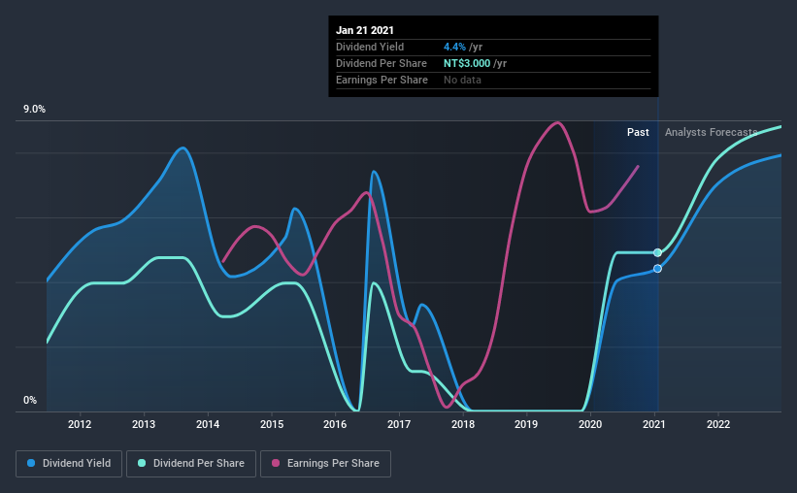Click the Analysts Forecasts label
This screenshot has width=797, height=493.
tap(712, 132)
